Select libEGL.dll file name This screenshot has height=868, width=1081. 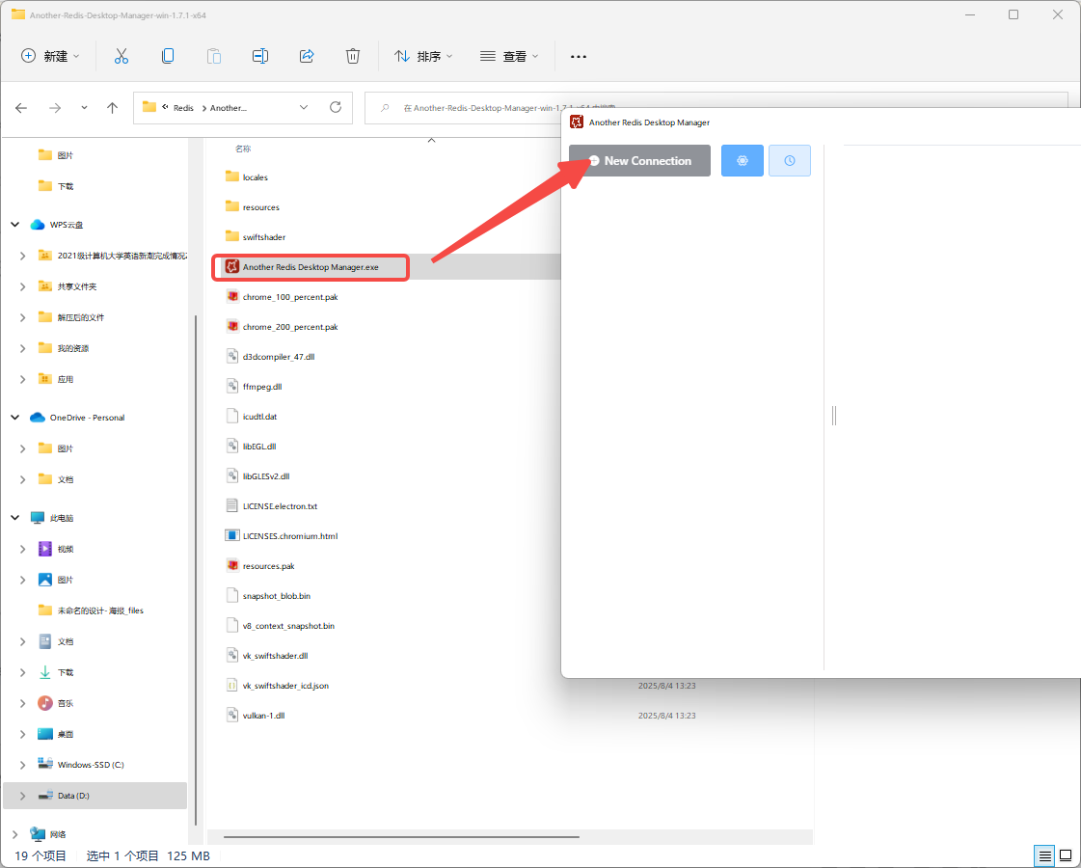[x=259, y=447]
